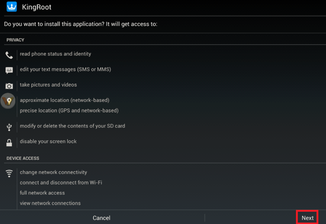Open 'edit your text messages' permission details
Screen dimensions: 326x224
point(65,69)
